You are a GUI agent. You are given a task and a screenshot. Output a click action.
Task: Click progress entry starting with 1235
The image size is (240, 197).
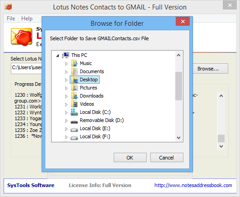[x=28, y=130]
